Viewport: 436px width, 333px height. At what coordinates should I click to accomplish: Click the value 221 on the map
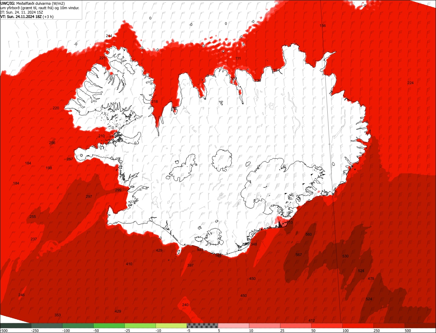[x=103, y=58]
